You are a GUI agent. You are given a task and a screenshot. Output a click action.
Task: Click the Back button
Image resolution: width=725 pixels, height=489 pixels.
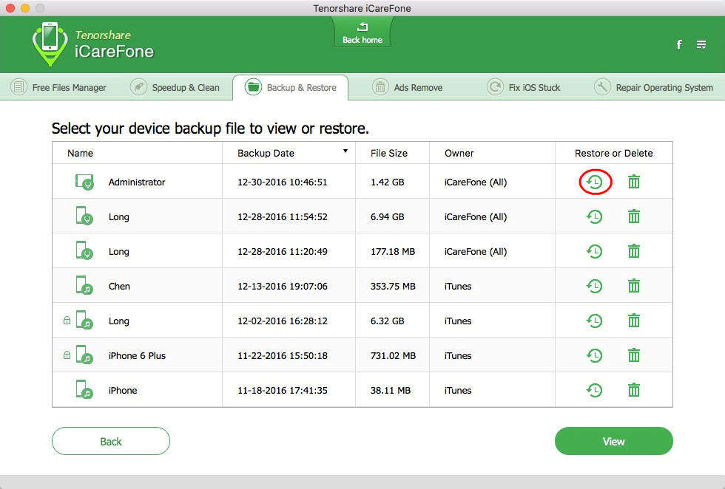pos(111,441)
